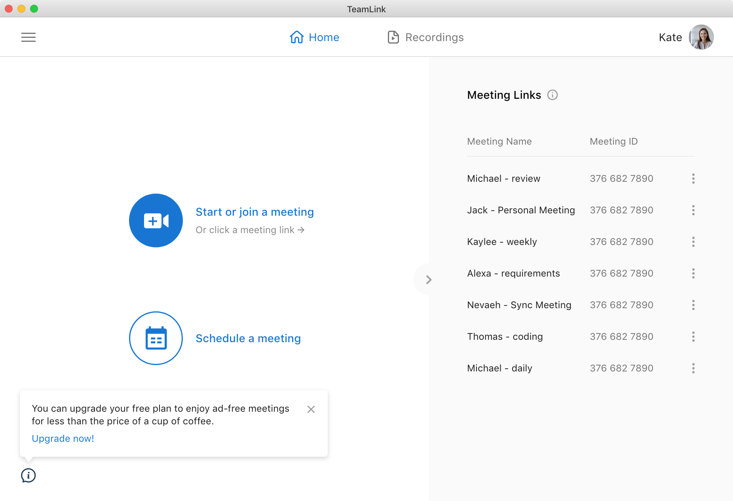The image size is (733, 501).
Task: Click the calendar schedule icon
Action: [x=156, y=338]
